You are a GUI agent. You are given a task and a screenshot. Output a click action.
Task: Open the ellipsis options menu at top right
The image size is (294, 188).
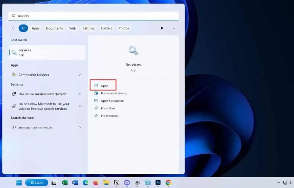pyautogui.click(x=175, y=28)
